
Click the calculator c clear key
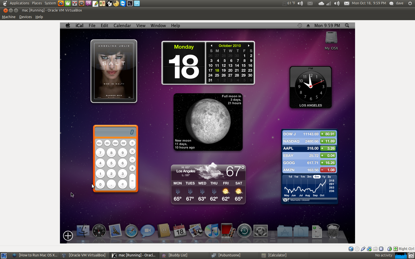(122, 184)
